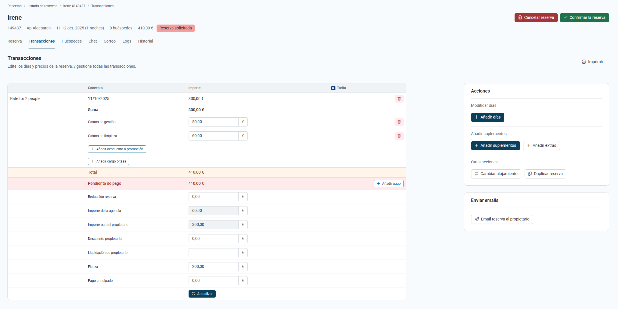Click Cambiar alojamiento swap button

tap(496, 174)
